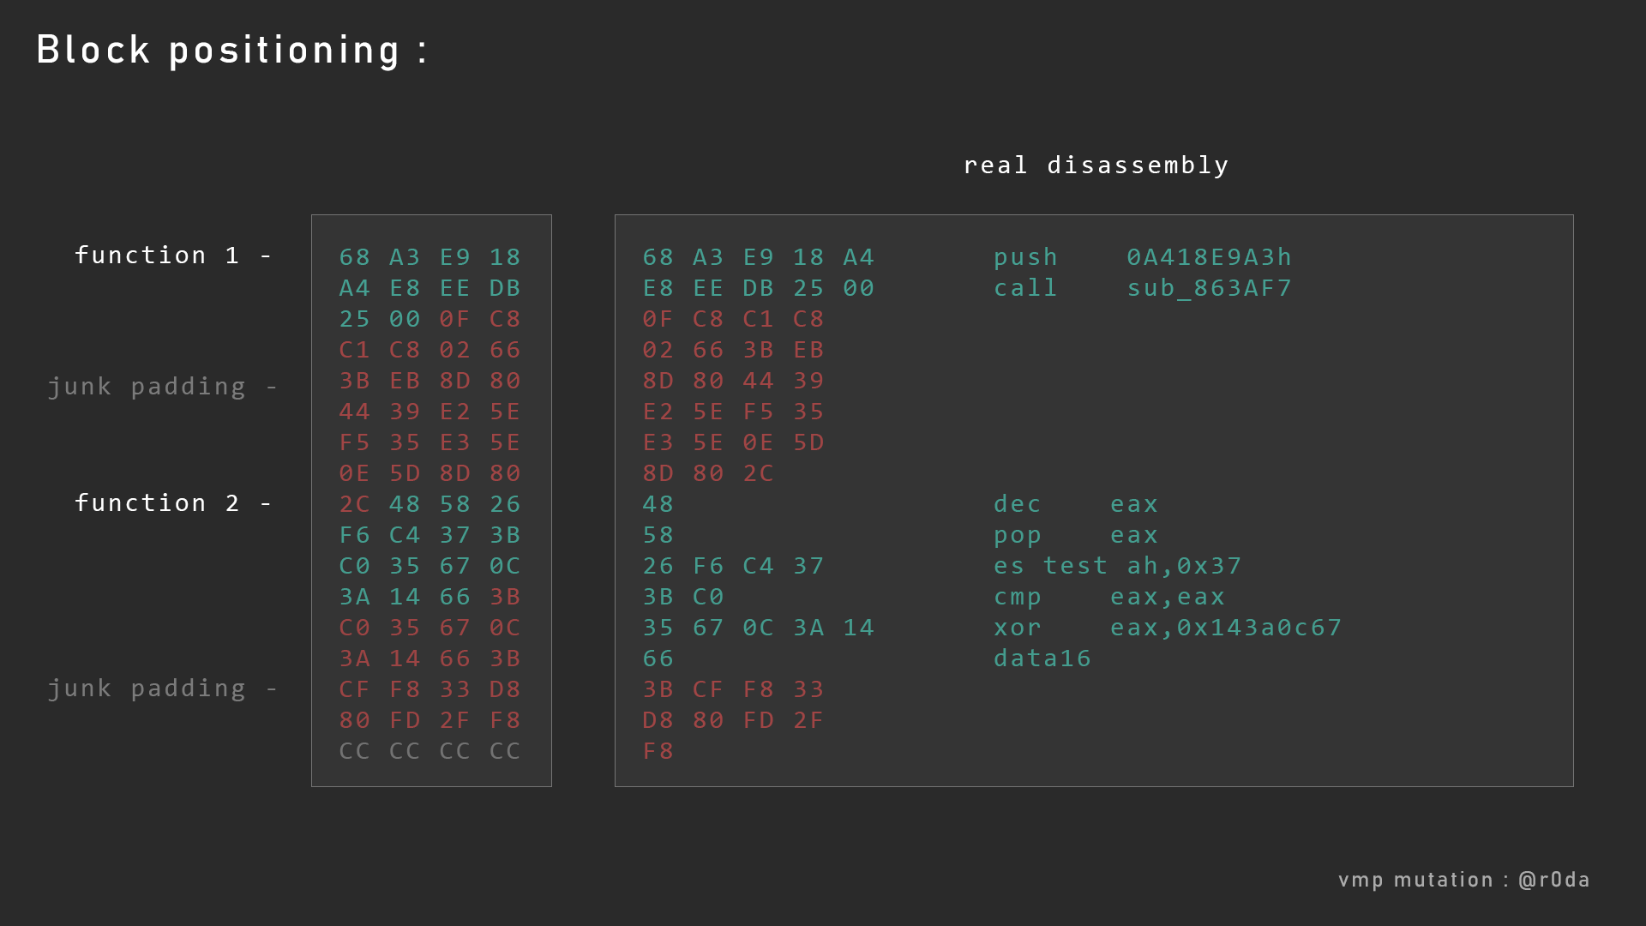Click the '26 F6 C4 37' byte sequence
The image size is (1646, 926).
734,566
